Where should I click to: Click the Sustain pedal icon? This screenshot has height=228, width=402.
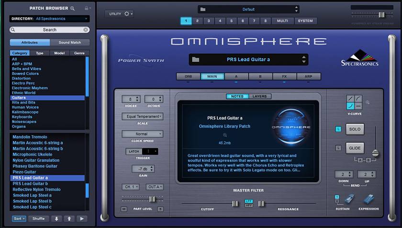pos(349,200)
